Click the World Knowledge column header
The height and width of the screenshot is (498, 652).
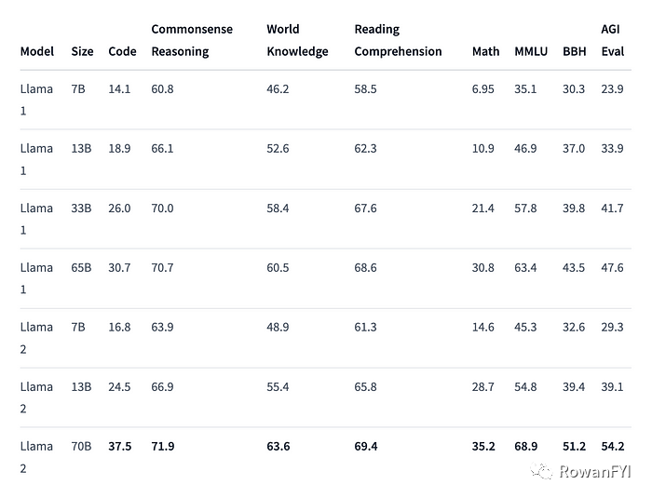[297, 40]
